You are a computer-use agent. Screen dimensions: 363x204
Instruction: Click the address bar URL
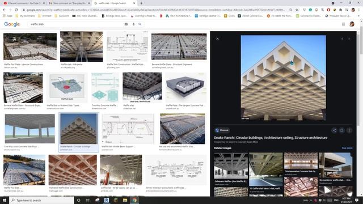tap(155, 10)
